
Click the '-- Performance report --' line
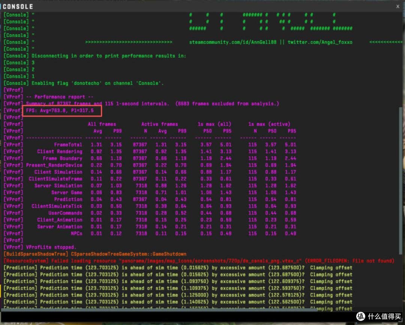48,97
